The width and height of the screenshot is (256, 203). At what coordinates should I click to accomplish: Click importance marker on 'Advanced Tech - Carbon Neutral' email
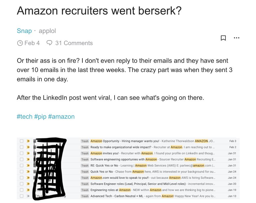(x=28, y=196)
